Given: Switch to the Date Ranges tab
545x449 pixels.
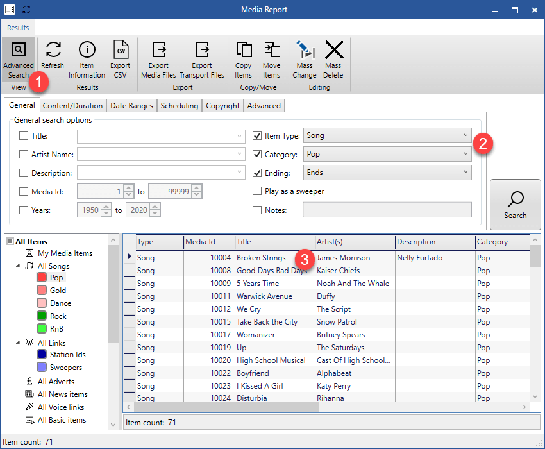Looking at the screenshot, I should coord(131,106).
